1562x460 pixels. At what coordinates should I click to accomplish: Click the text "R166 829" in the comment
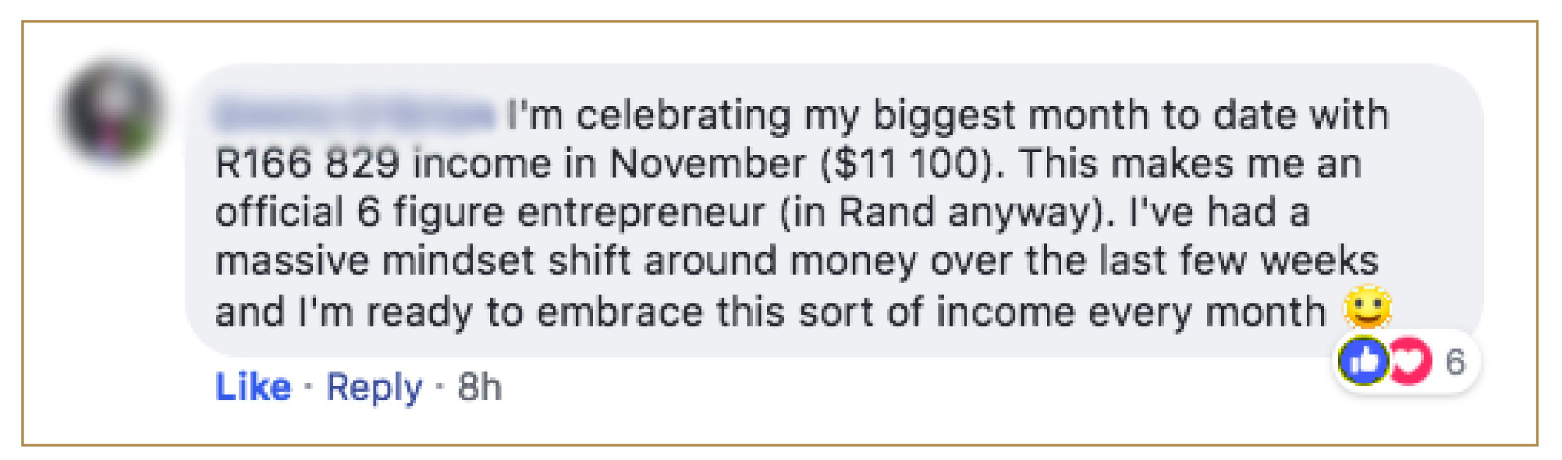[x=308, y=164]
